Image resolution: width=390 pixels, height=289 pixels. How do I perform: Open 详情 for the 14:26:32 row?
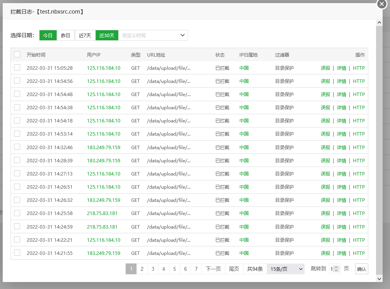342,200
